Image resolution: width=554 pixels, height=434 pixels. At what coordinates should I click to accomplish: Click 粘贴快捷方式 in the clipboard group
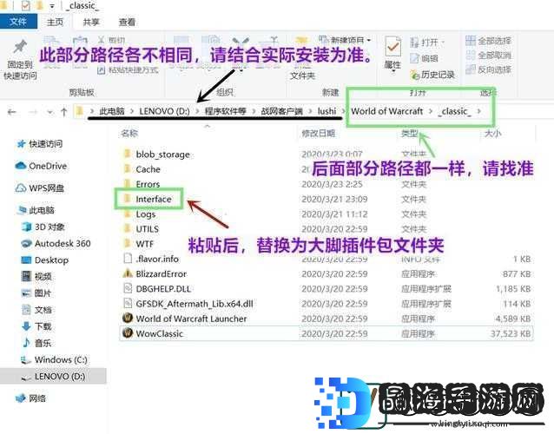pos(128,70)
